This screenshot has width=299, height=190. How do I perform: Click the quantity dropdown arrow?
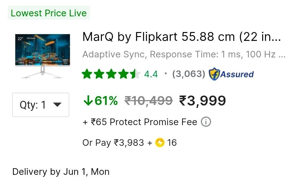[57, 105]
